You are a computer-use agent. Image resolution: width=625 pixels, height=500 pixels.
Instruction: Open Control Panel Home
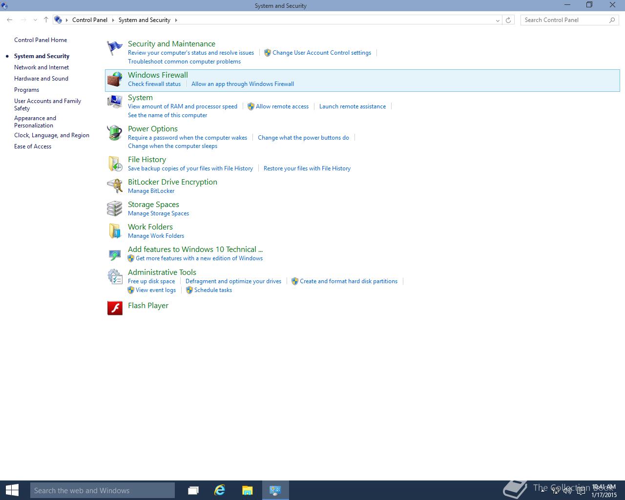(x=41, y=40)
